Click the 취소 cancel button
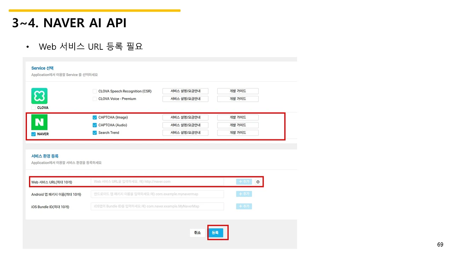453x254 pixels. coord(197,233)
